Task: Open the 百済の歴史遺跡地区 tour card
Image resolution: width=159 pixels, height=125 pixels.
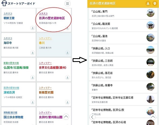Action: pos(54,20)
